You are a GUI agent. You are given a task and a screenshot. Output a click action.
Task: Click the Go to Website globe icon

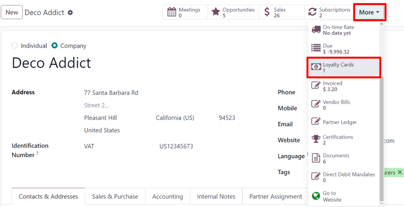[316, 196]
